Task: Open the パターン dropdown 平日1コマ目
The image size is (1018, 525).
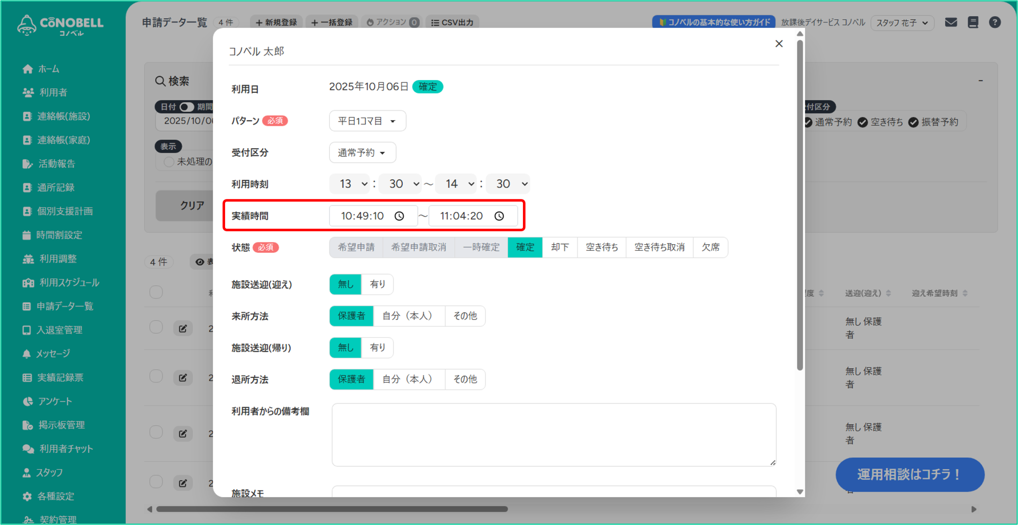Action: pyautogui.click(x=367, y=121)
